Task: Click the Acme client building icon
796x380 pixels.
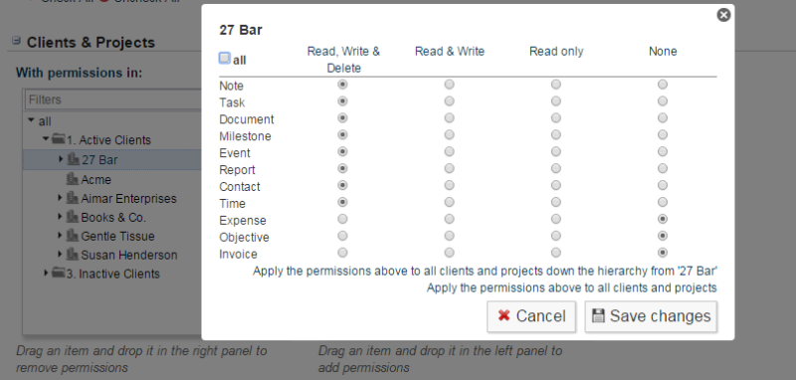Action: tap(73, 179)
